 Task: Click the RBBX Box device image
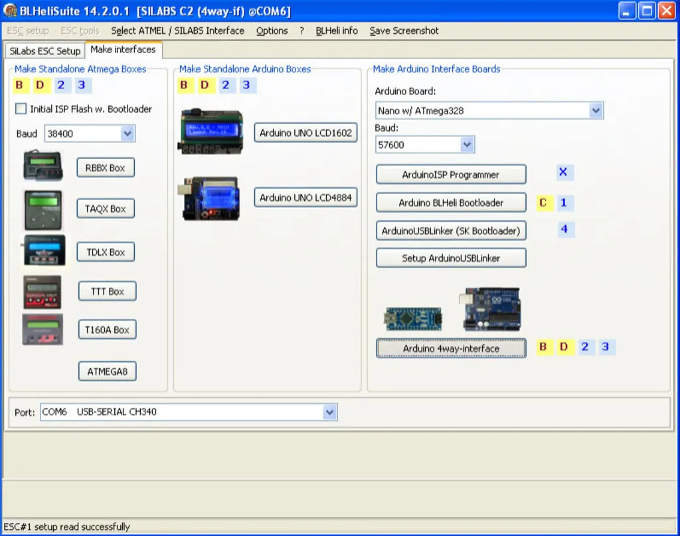pyautogui.click(x=43, y=166)
